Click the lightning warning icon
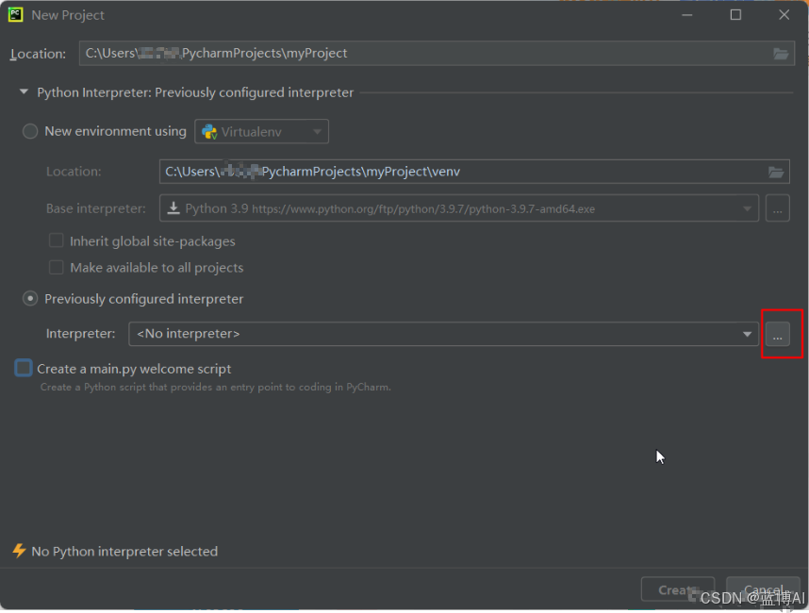809x613 pixels. tap(19, 551)
